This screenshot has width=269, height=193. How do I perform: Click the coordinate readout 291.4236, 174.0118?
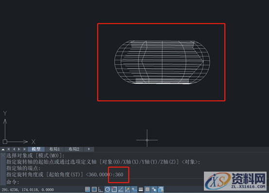(x=28, y=190)
